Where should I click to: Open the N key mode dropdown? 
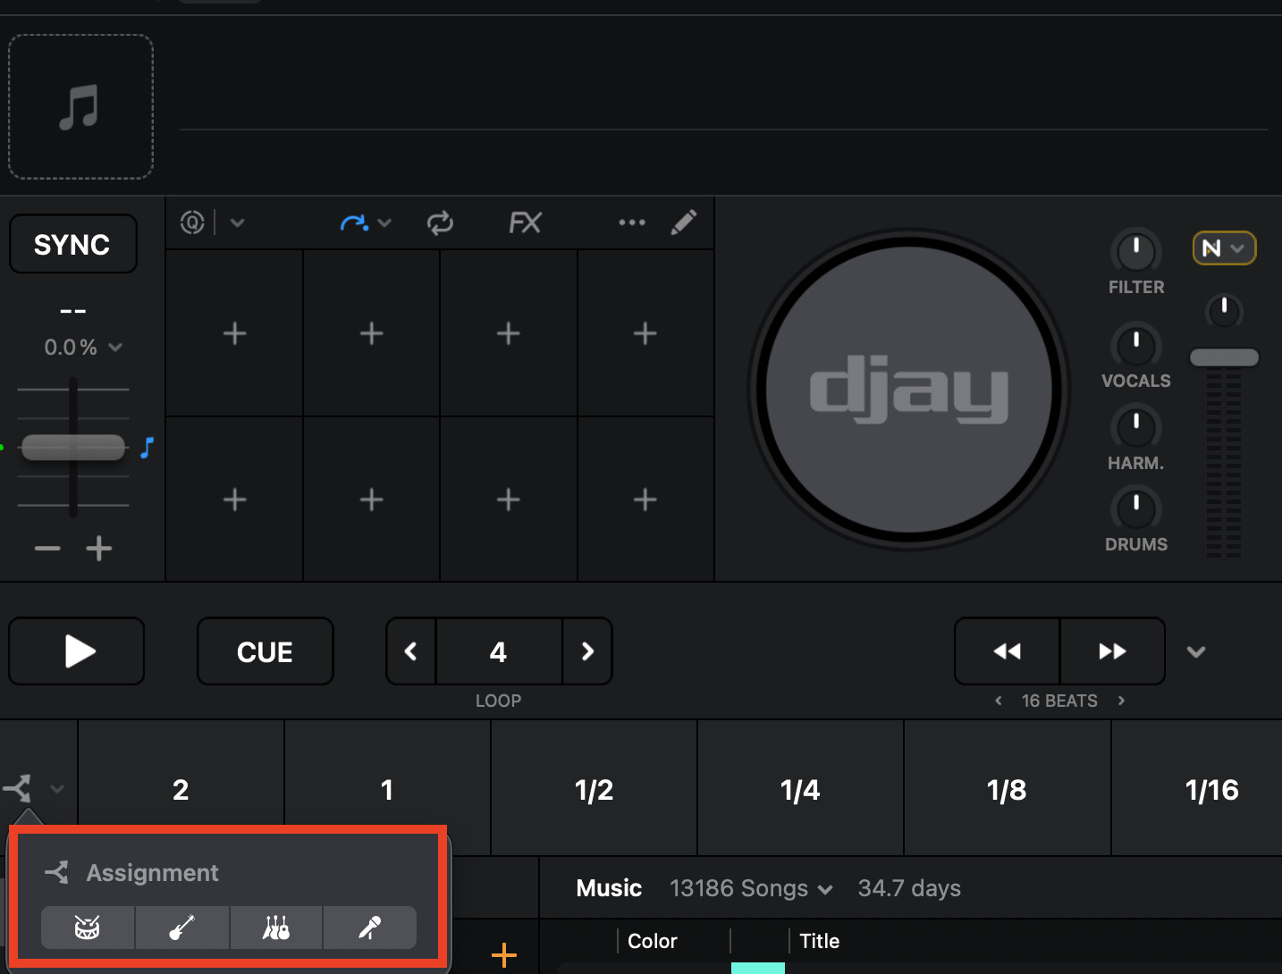pos(1224,248)
